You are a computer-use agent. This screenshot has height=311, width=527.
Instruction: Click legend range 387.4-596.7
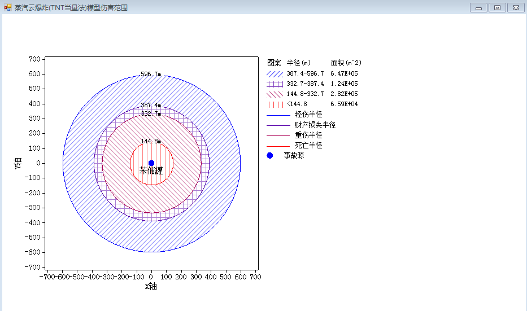pyautogui.click(x=305, y=73)
